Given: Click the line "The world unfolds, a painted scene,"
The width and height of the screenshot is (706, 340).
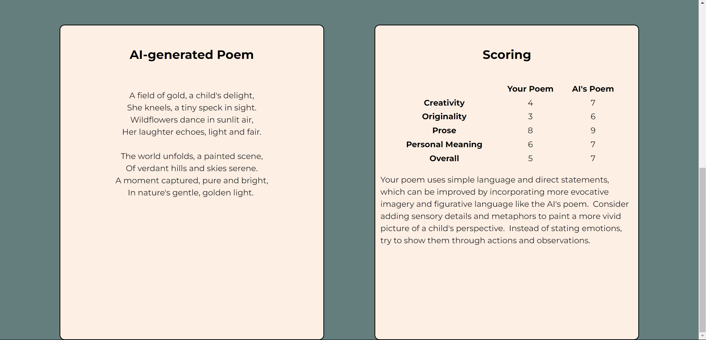Looking at the screenshot, I should tap(192, 156).
